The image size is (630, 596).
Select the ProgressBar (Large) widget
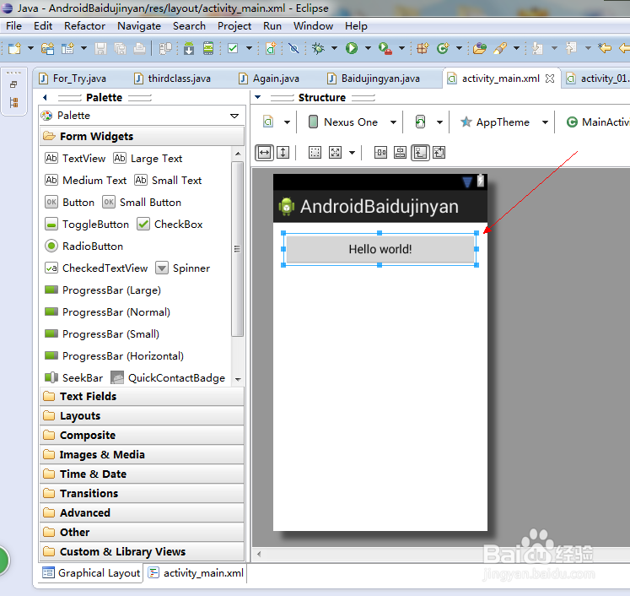pos(103,290)
